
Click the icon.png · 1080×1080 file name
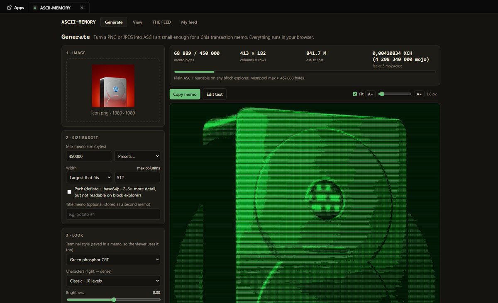[x=113, y=113]
